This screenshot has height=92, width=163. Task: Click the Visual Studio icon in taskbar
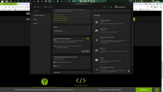(34, 1)
